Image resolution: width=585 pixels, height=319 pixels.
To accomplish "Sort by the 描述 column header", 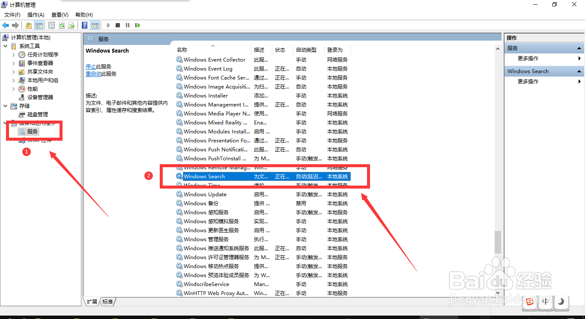I will coord(262,50).
